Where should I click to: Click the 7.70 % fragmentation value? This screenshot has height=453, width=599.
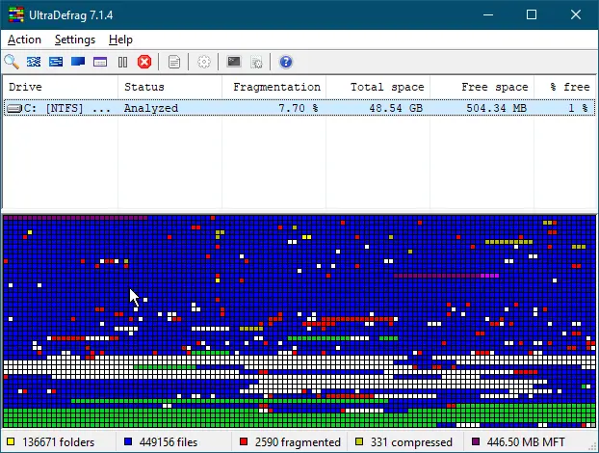pyautogui.click(x=298, y=108)
